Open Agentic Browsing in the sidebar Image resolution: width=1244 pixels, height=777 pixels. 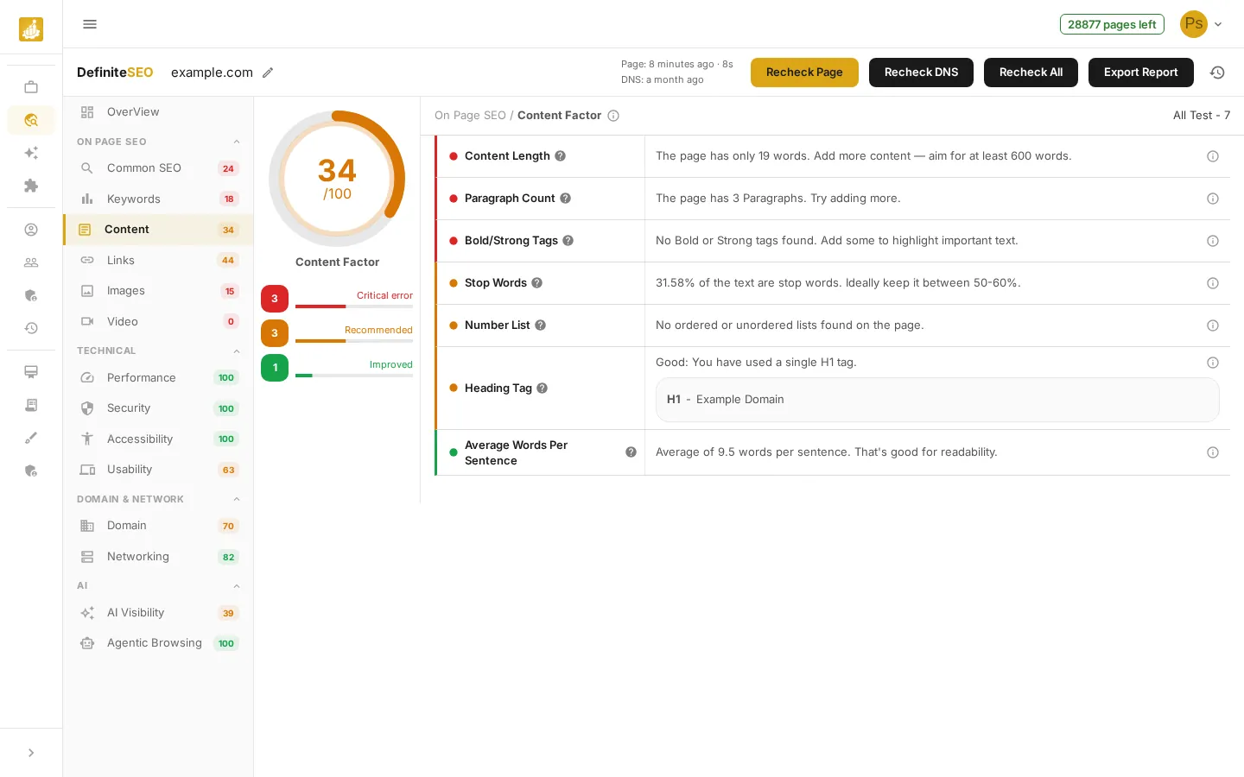click(x=159, y=643)
